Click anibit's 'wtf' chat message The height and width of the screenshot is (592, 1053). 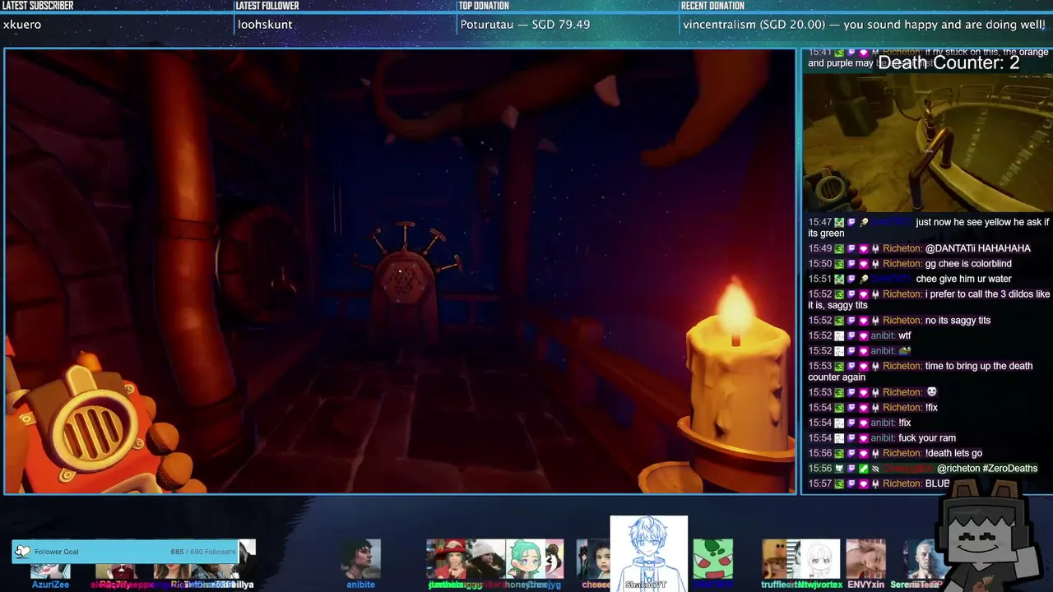click(905, 335)
